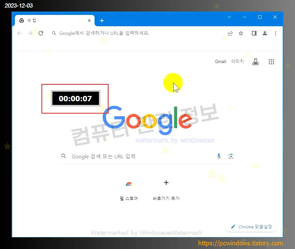Open Chrome 맞춤설정 button
Screen dimensions: 295x249
251,227
